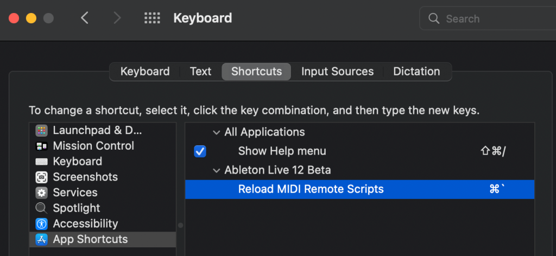The image size is (556, 256).
Task: Click the Keyboard category icon
Action: pyautogui.click(x=41, y=162)
